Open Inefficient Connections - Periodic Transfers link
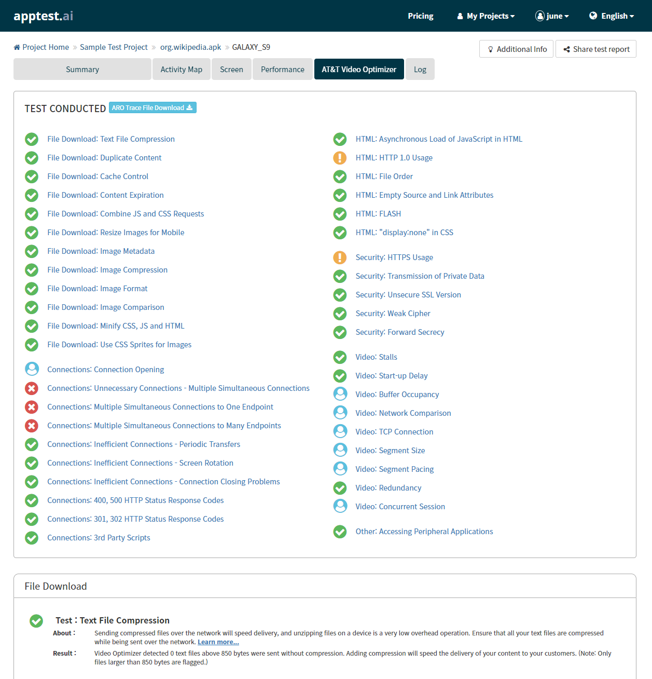Screen dimensions: 652x679 (144, 444)
